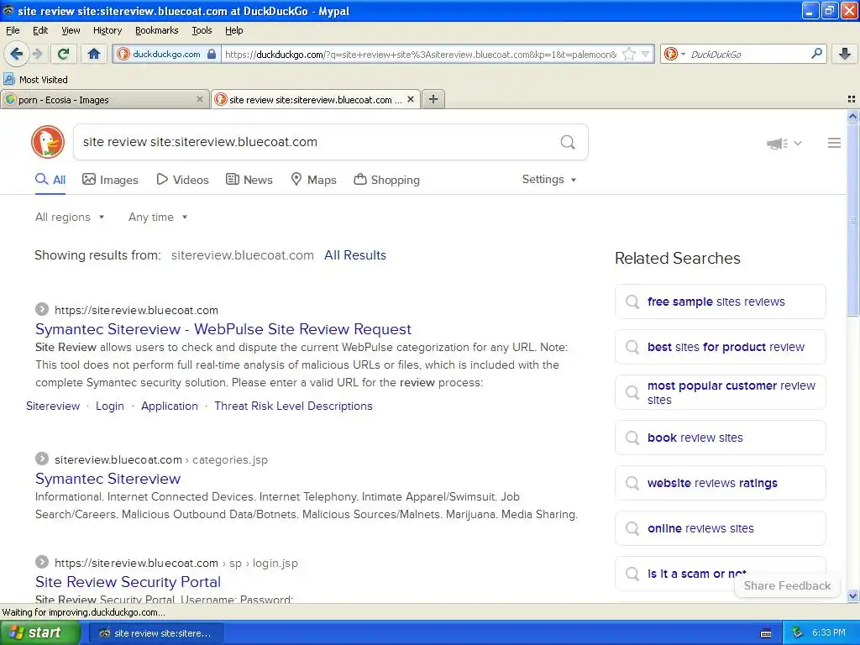The height and width of the screenshot is (645, 860).
Task: Search related: best sites for product review
Action: tap(720, 347)
